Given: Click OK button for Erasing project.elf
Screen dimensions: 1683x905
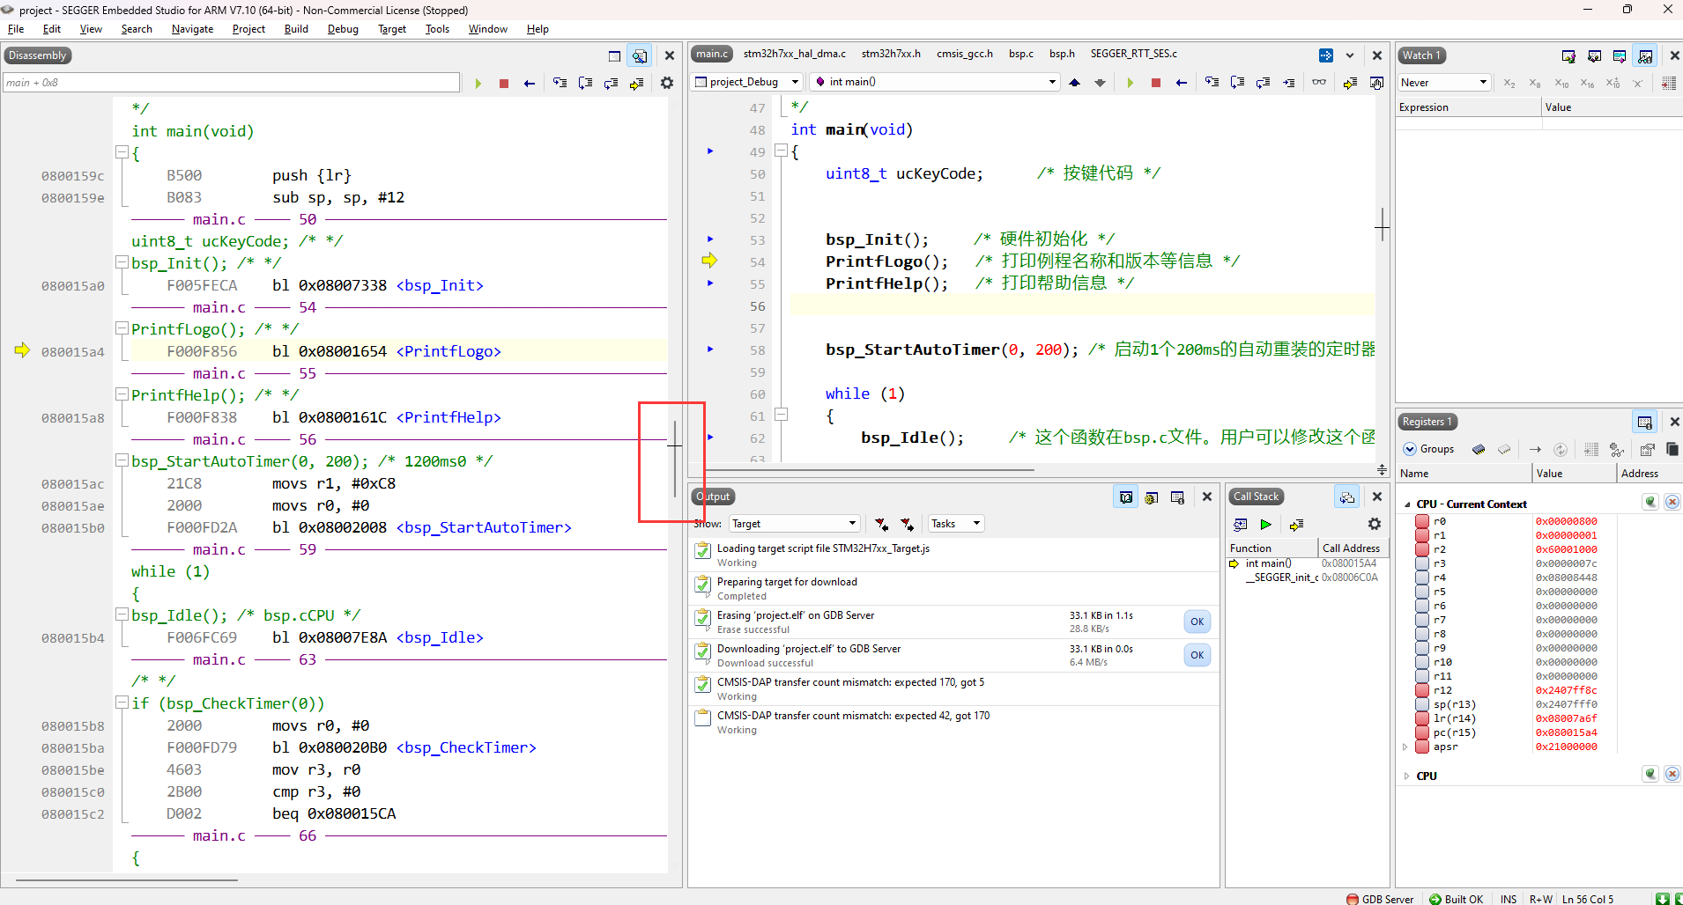Looking at the screenshot, I should coord(1197,622).
